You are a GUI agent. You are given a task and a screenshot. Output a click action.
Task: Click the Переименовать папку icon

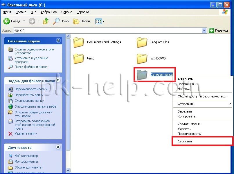click(10, 89)
